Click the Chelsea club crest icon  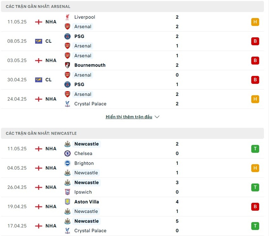pyautogui.click(x=67, y=154)
